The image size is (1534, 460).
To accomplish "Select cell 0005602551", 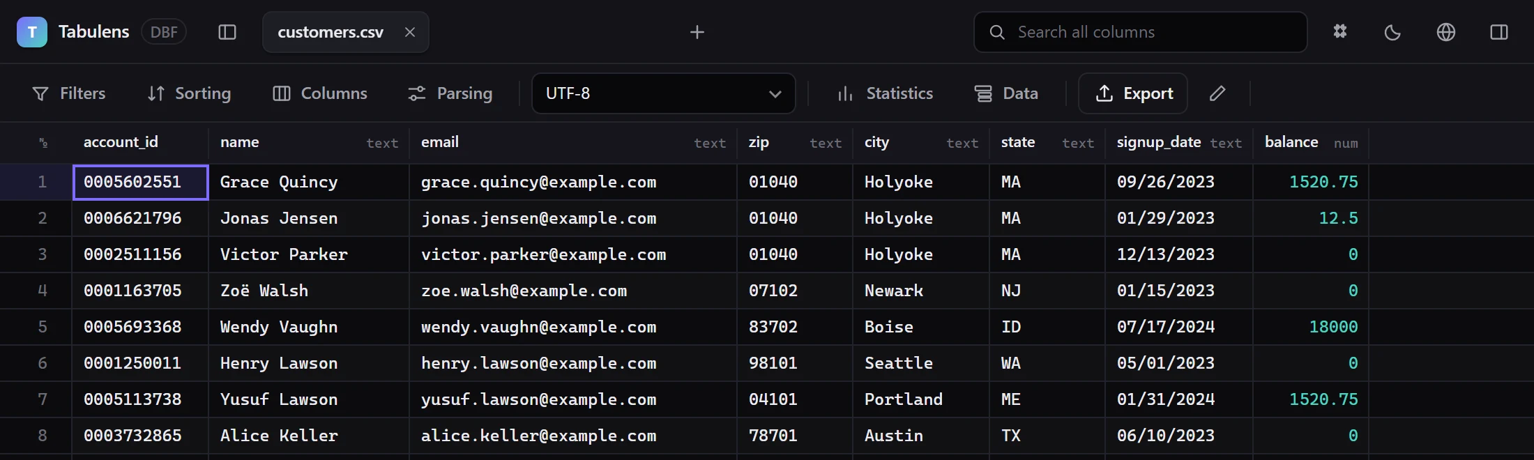I will tap(140, 183).
